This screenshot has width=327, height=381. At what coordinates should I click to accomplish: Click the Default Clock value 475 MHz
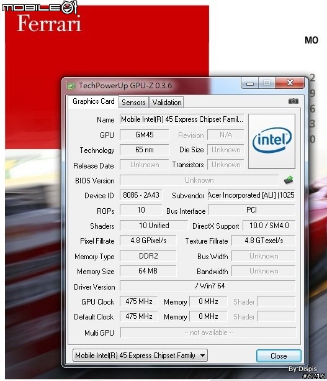(139, 316)
